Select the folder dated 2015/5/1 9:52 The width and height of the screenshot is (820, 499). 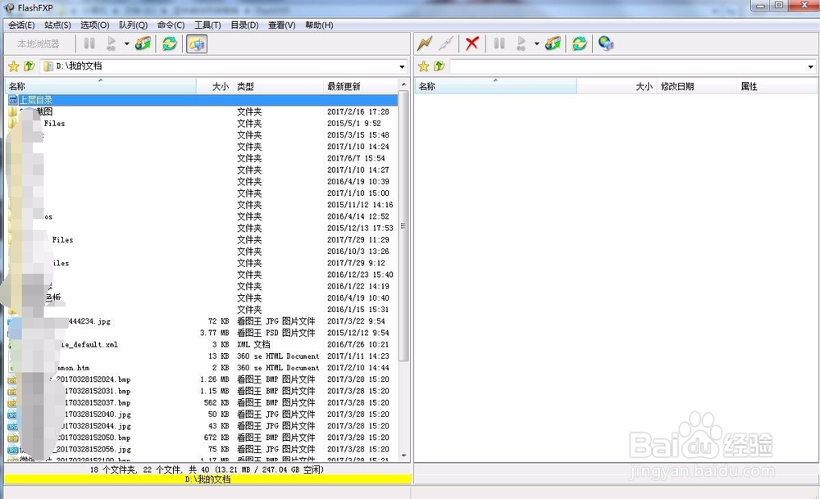(202, 123)
